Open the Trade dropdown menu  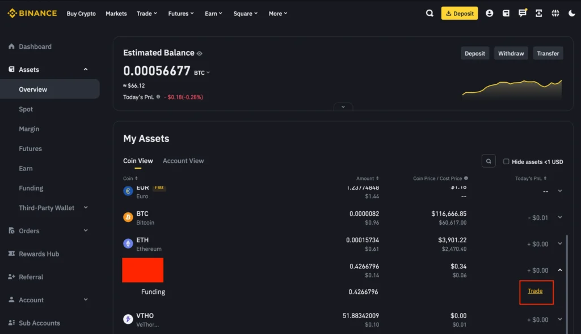(147, 14)
